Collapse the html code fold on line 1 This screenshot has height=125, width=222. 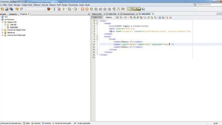pos(97,21)
